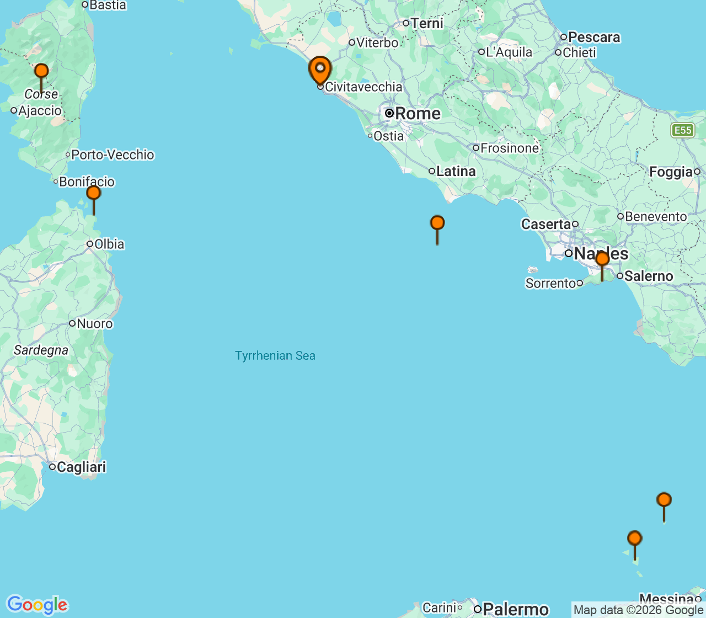The height and width of the screenshot is (618, 706).
Task: Click the Latina label
Action: tap(456, 171)
